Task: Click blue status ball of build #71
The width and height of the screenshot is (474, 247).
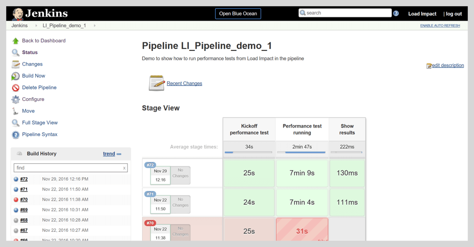Action: [x=16, y=189]
